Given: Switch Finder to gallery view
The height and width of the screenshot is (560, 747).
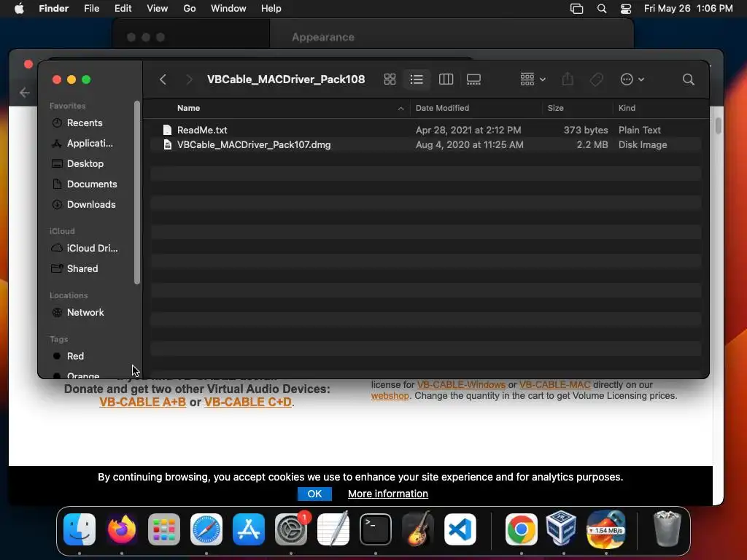Looking at the screenshot, I should (473, 79).
